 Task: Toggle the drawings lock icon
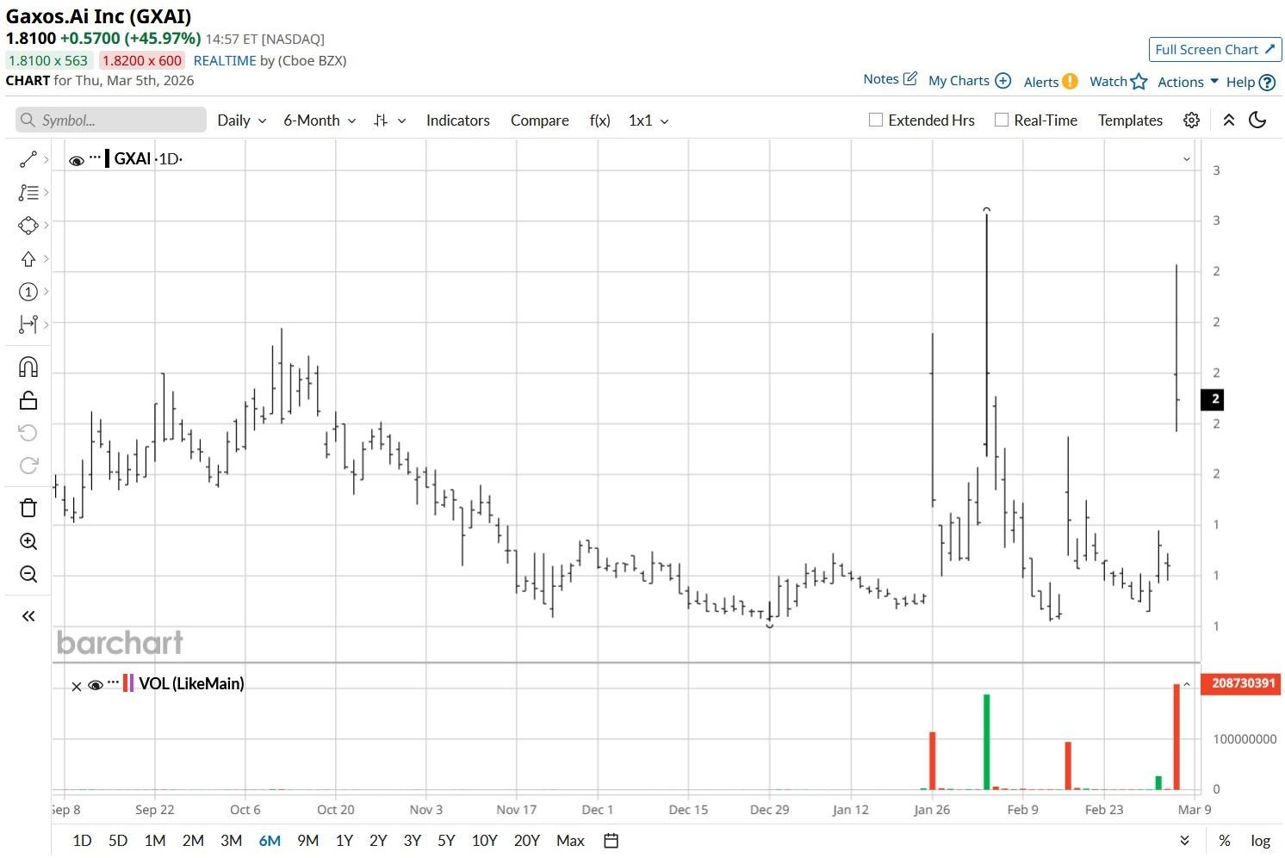coord(28,400)
